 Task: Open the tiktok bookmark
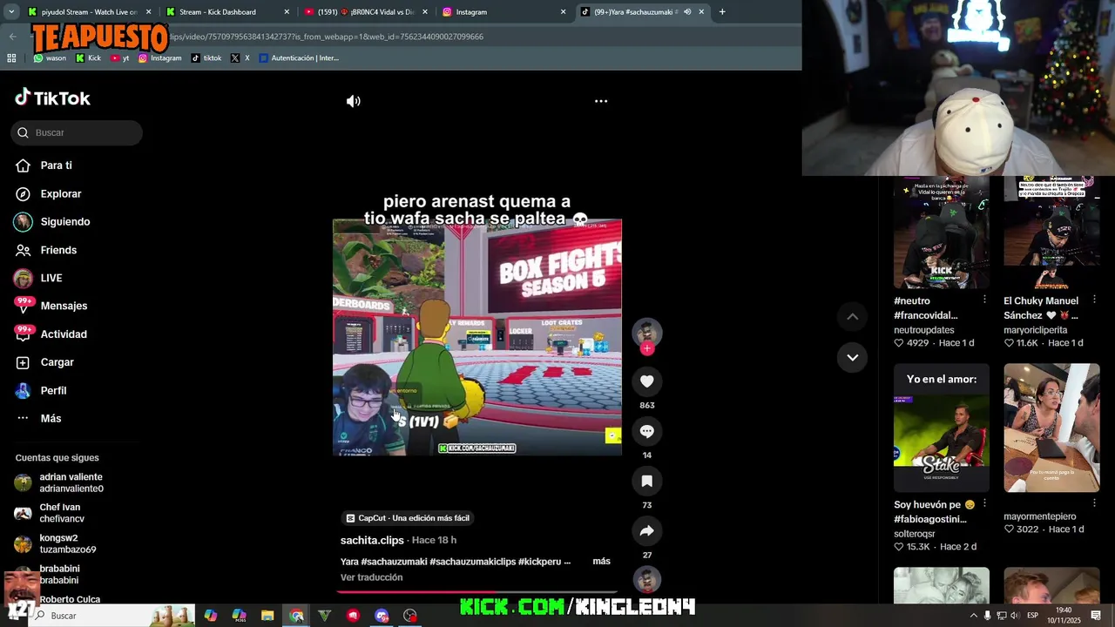pyautogui.click(x=206, y=58)
